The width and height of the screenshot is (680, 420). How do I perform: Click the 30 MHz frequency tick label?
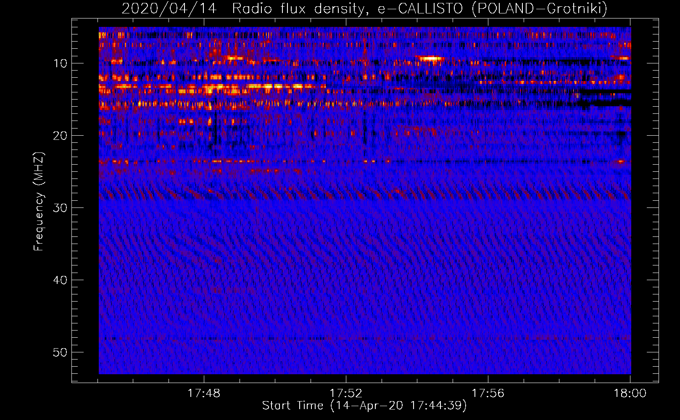[x=60, y=208]
